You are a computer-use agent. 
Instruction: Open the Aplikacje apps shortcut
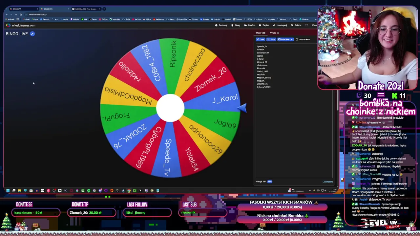tap(10, 19)
